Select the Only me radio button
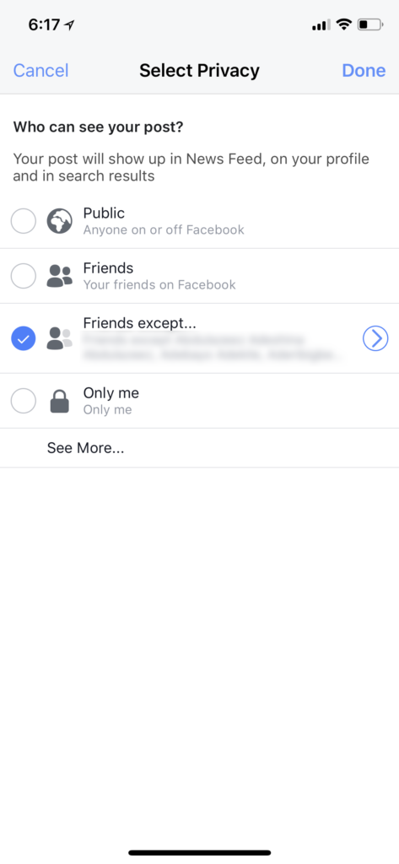This screenshot has height=864, width=399. point(24,401)
